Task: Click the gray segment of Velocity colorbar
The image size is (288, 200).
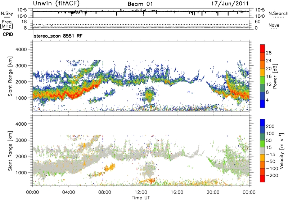Action: pos(262,151)
